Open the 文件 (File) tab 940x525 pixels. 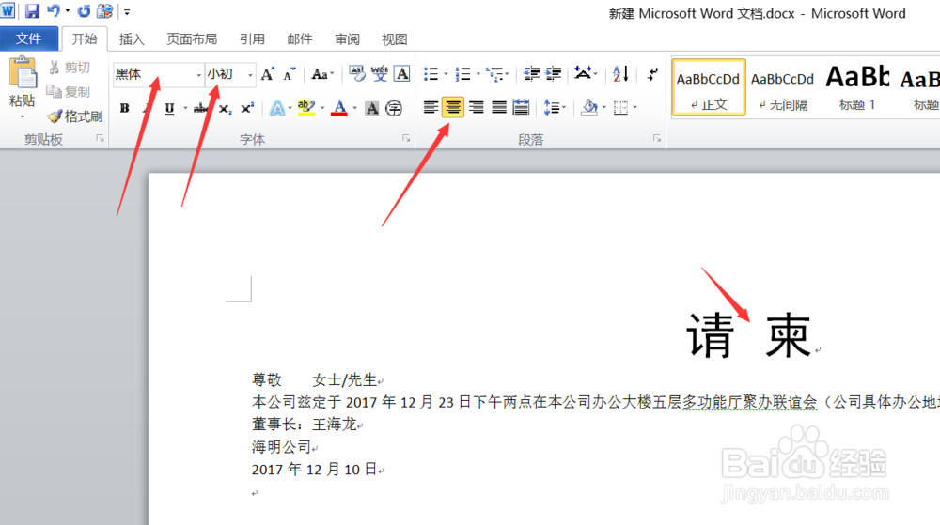29,39
